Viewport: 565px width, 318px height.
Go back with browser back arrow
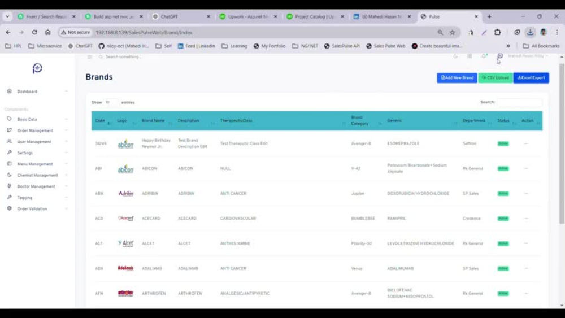tap(8, 32)
